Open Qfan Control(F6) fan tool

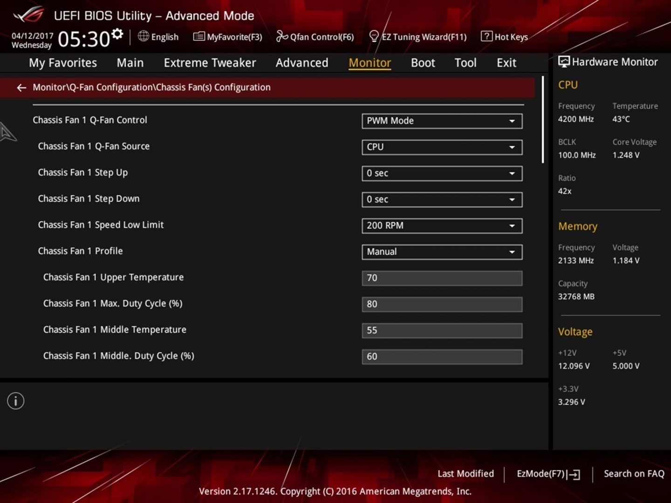point(315,37)
